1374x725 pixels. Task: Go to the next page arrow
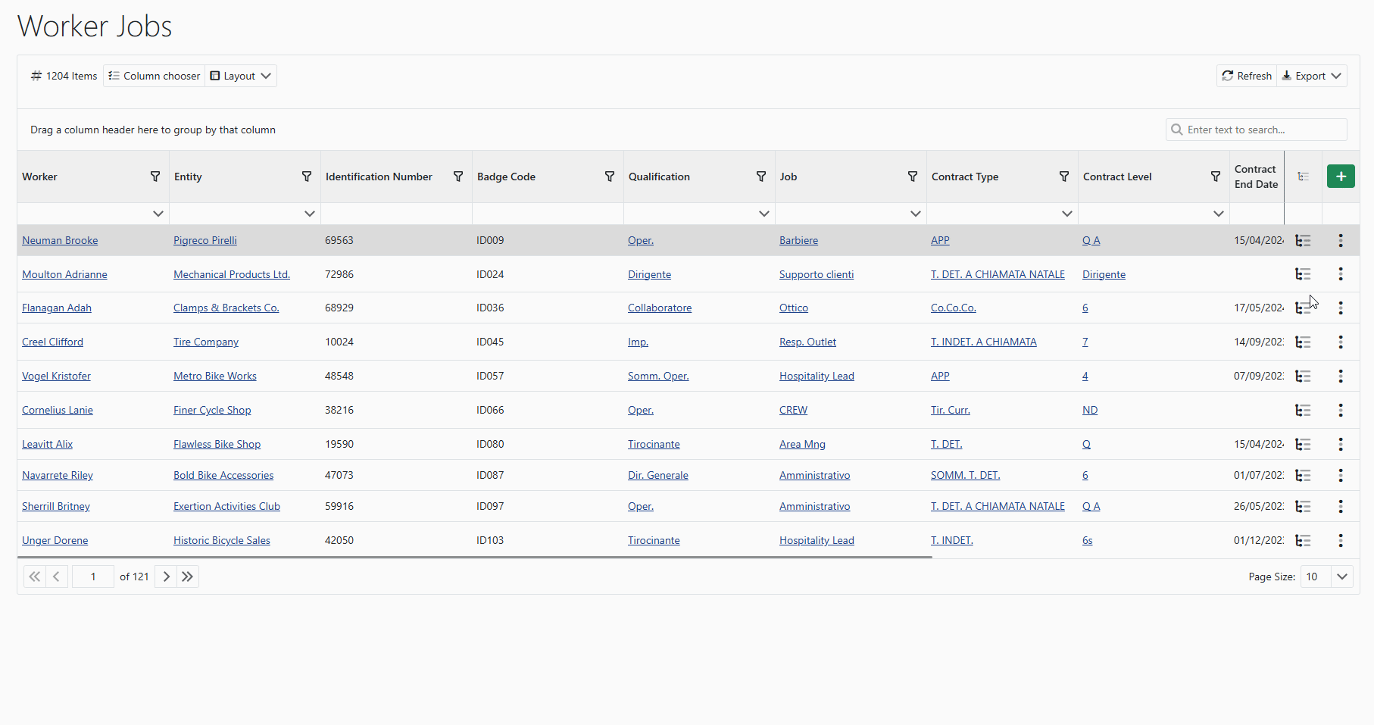coord(167,577)
